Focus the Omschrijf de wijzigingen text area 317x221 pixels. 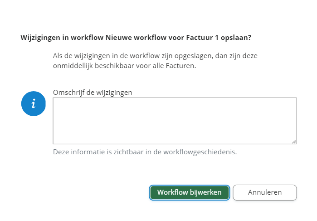[x=175, y=121]
